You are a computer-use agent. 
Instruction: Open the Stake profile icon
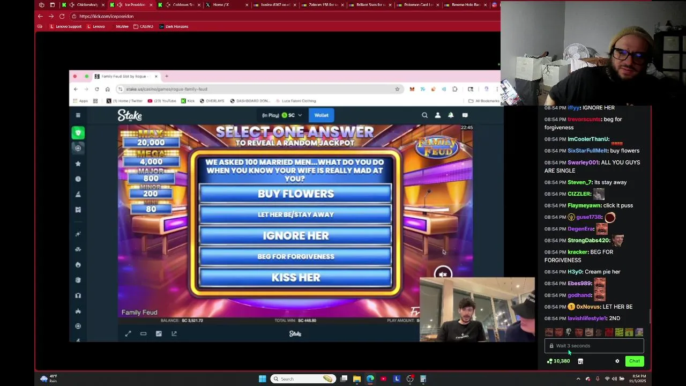pos(438,115)
